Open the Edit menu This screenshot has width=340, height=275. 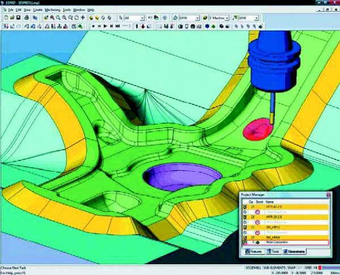point(19,10)
